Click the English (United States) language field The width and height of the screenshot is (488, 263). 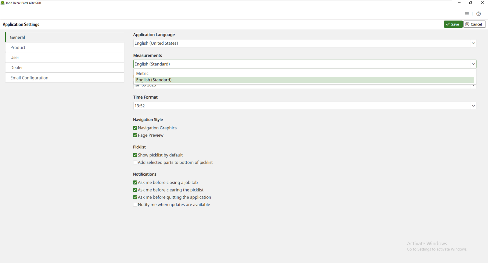point(302,43)
